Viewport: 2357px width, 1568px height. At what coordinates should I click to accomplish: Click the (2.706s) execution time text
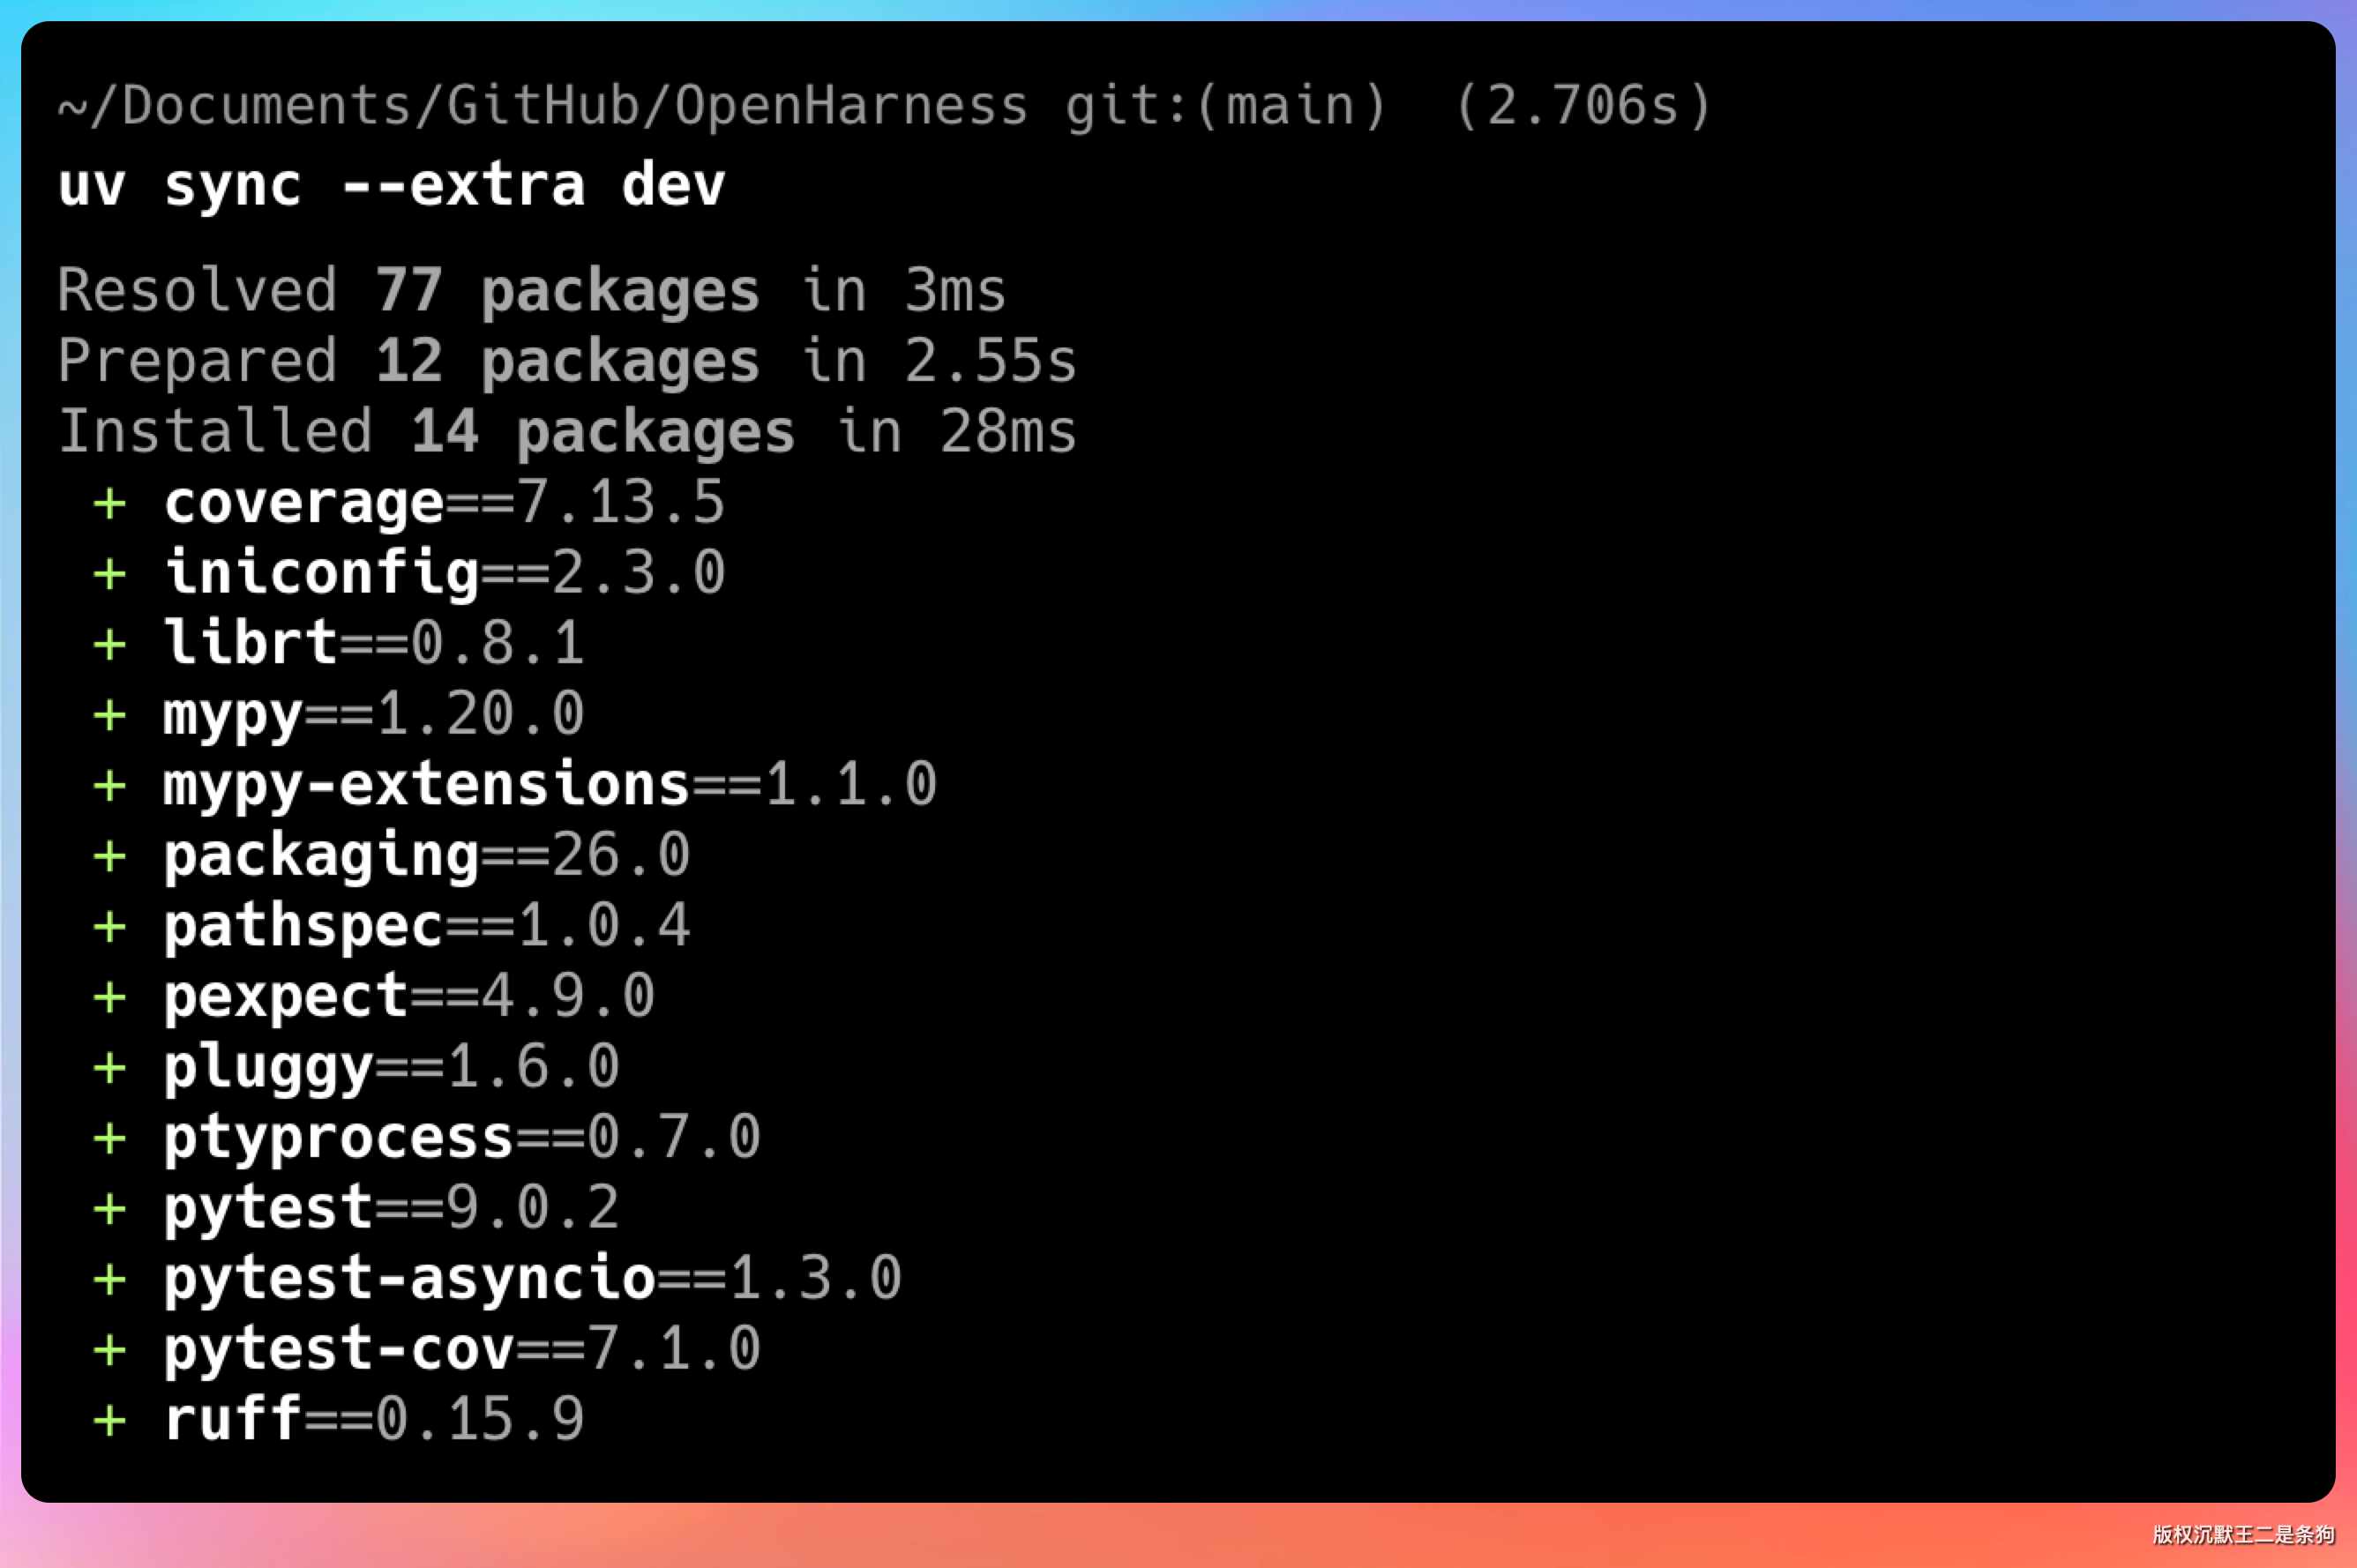[1583, 106]
